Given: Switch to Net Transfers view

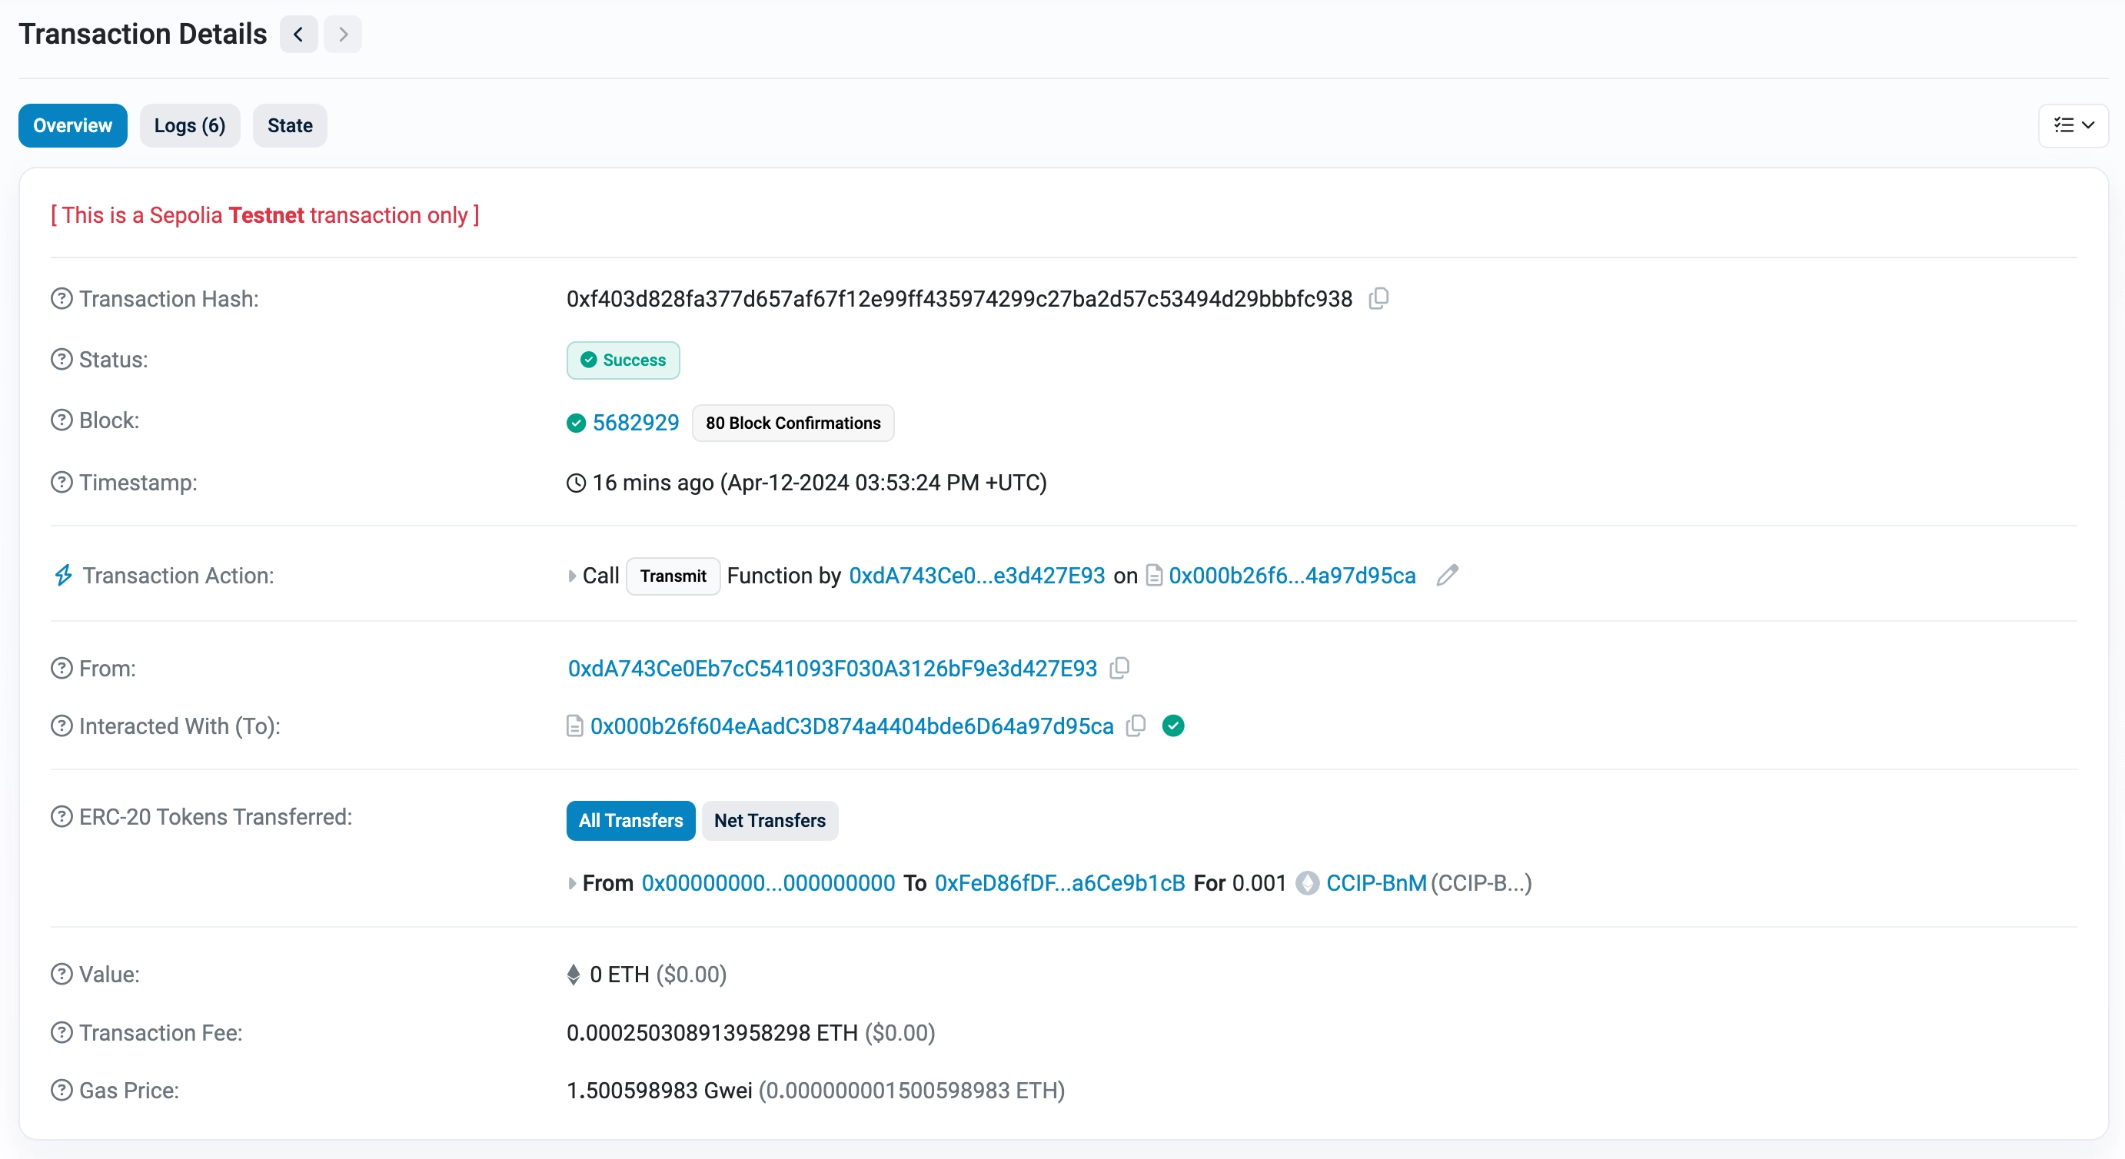Looking at the screenshot, I should pos(770,820).
